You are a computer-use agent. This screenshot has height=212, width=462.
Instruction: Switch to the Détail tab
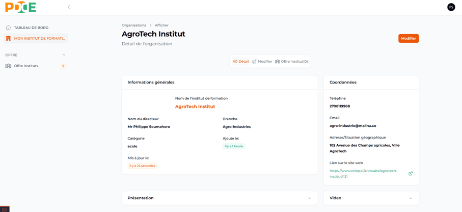point(241,62)
